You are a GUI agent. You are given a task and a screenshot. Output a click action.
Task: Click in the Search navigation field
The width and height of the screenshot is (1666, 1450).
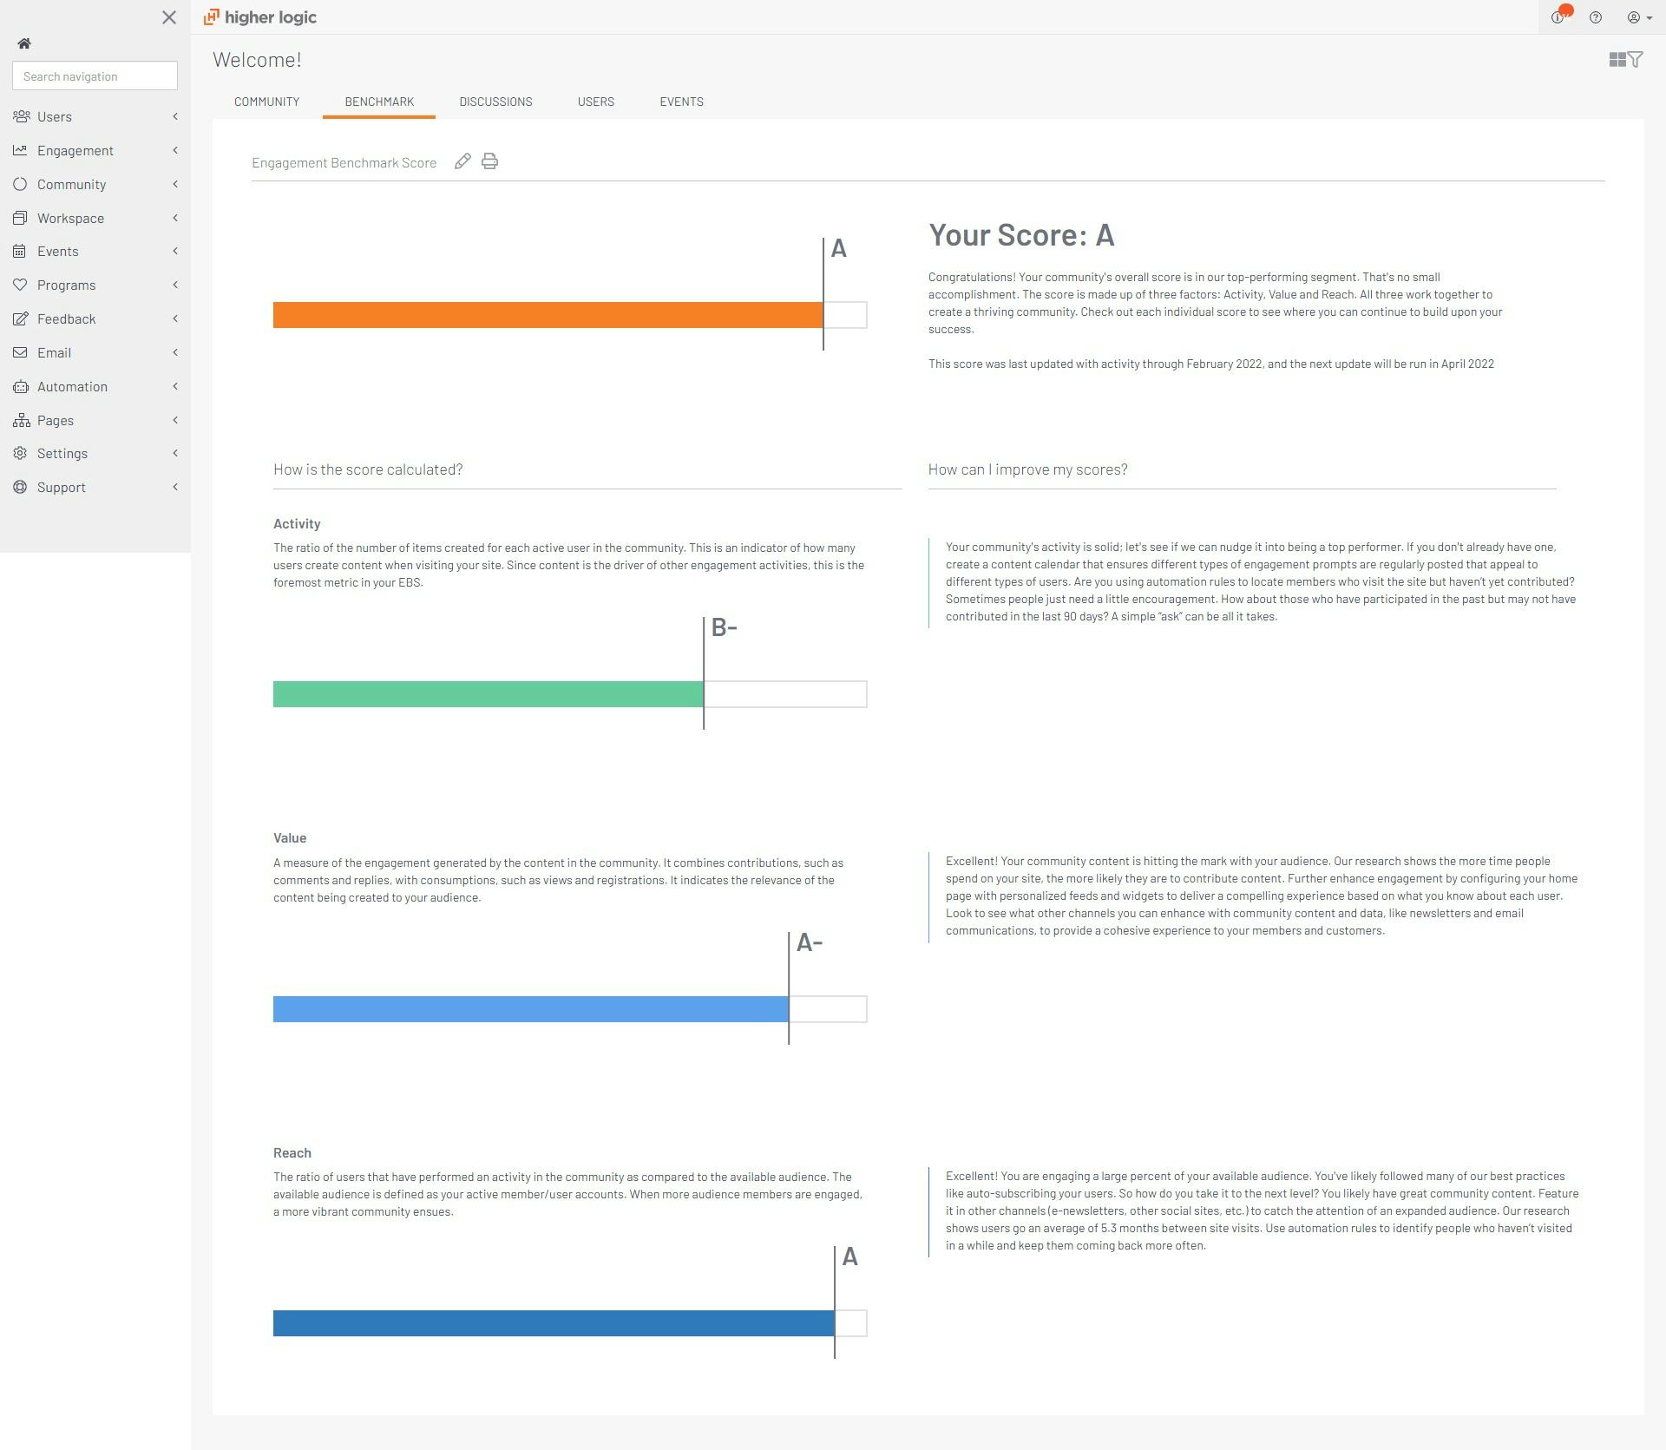click(95, 76)
